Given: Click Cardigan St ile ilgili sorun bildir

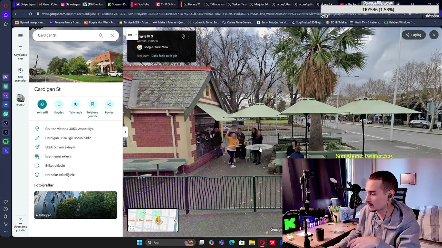Looking at the screenshot, I should 76,138.
